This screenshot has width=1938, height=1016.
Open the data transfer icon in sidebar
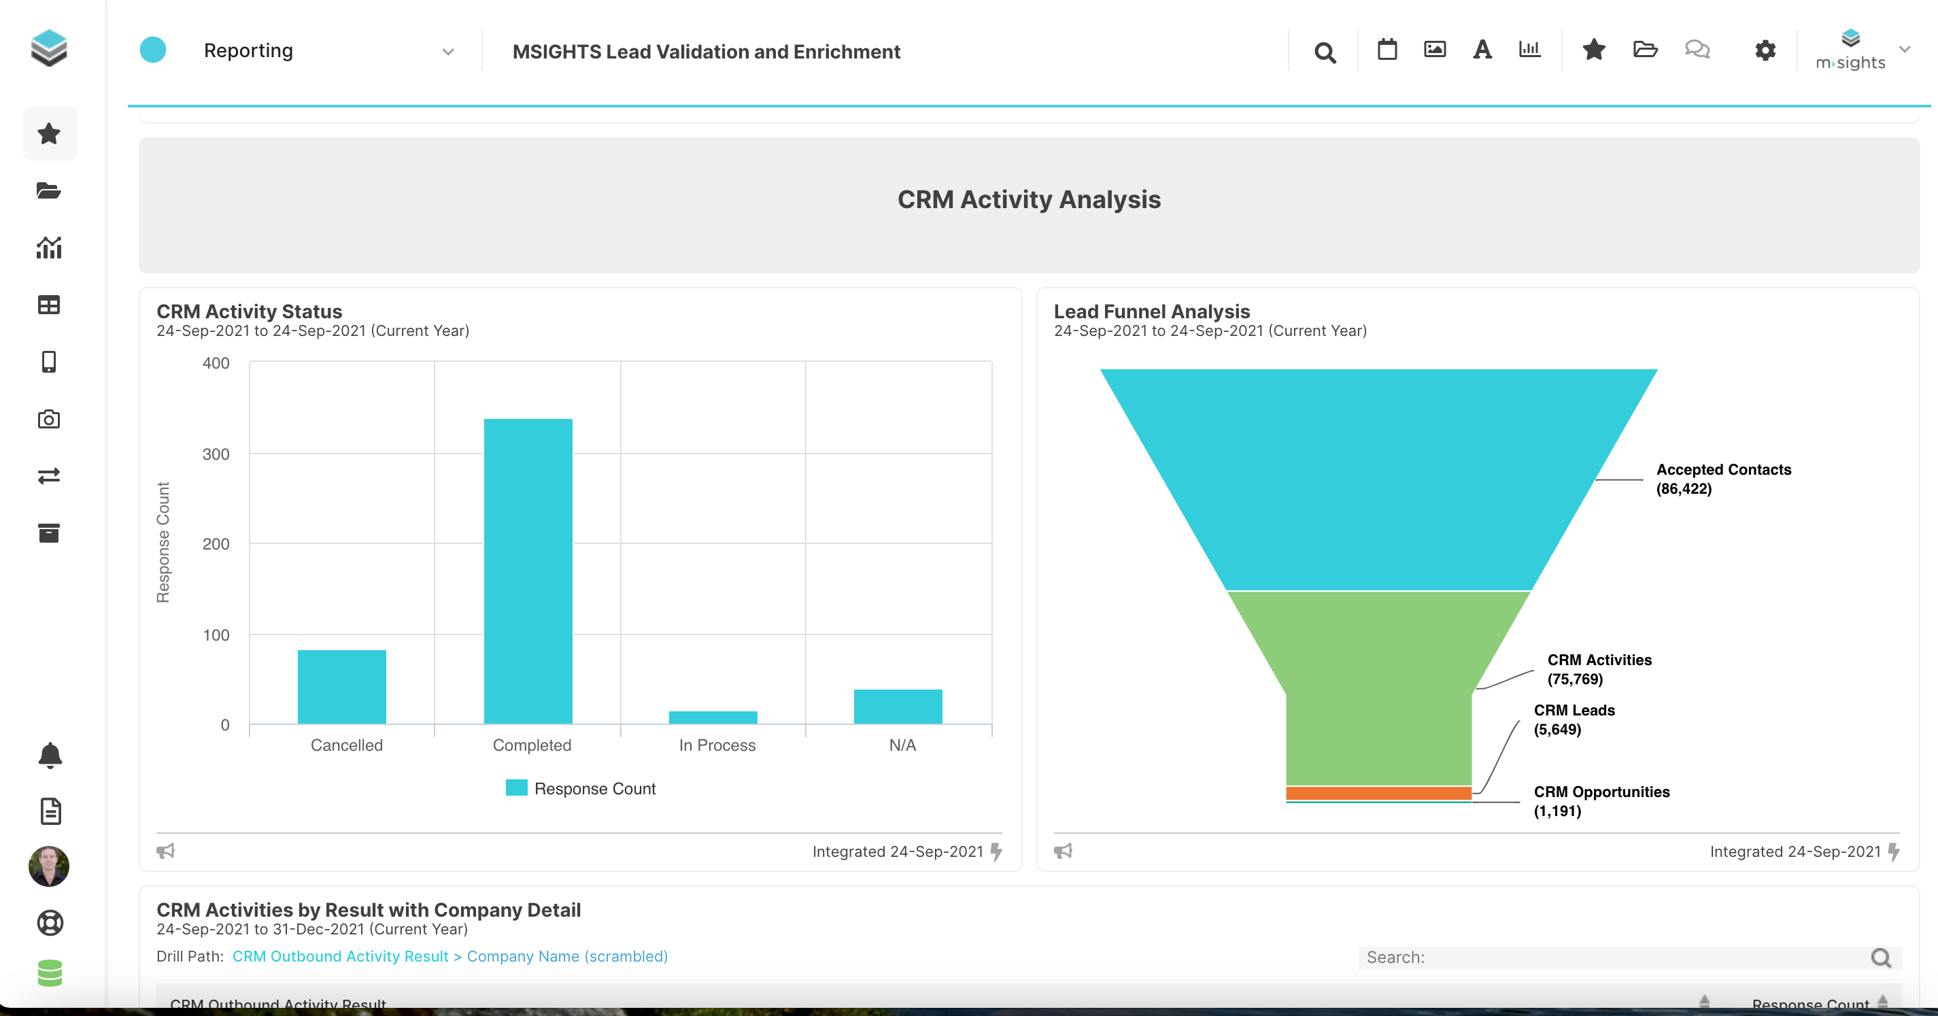tap(50, 475)
